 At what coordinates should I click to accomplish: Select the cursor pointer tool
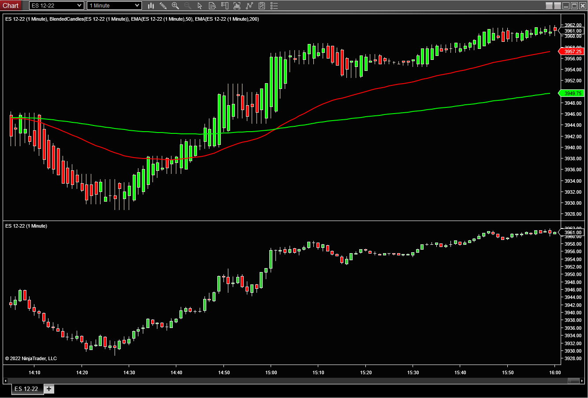coord(200,6)
